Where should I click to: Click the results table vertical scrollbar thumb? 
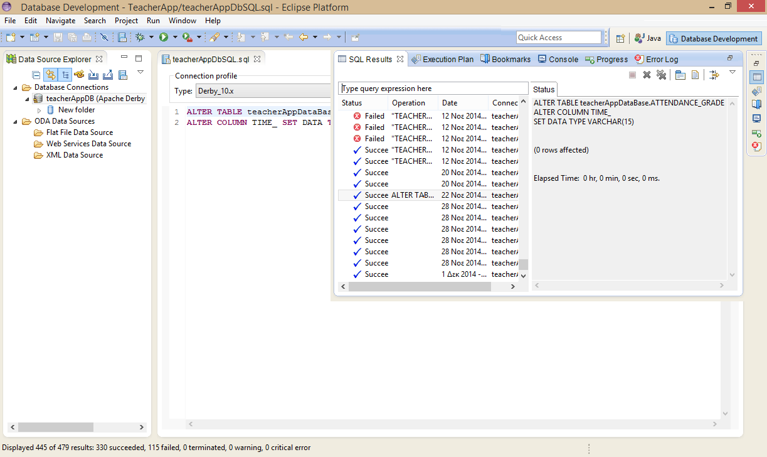(523, 264)
